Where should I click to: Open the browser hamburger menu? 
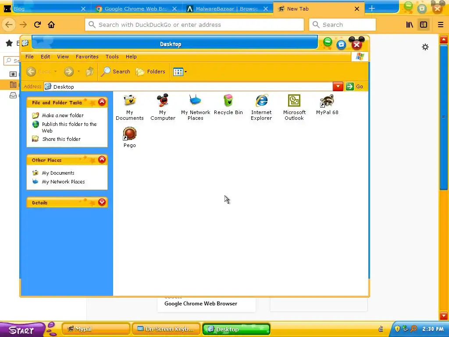click(440, 25)
